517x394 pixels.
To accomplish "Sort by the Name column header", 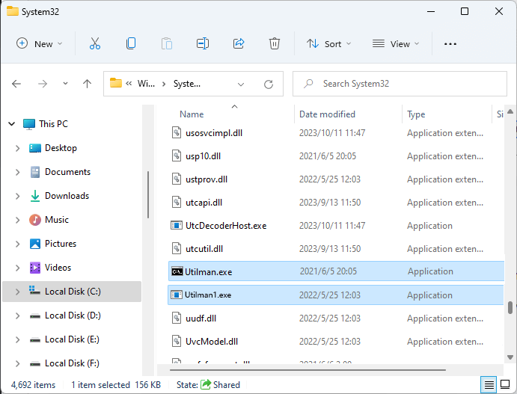I will pyautogui.click(x=192, y=114).
